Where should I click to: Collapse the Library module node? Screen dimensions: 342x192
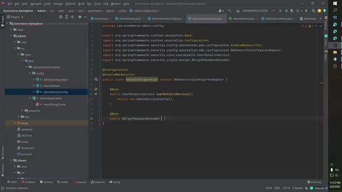point(11,161)
